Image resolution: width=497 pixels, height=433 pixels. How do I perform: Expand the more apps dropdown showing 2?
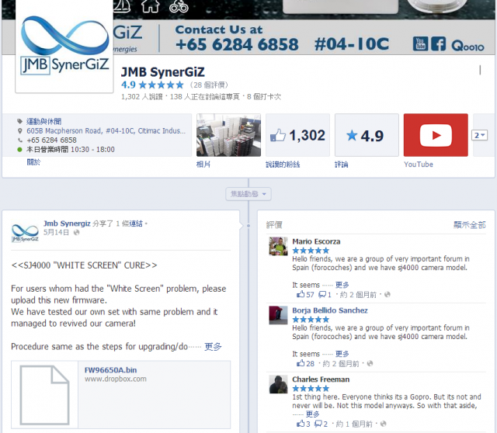click(479, 135)
